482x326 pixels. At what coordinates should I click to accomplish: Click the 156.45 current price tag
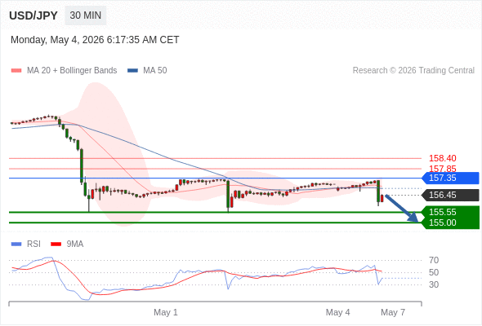[x=450, y=195]
